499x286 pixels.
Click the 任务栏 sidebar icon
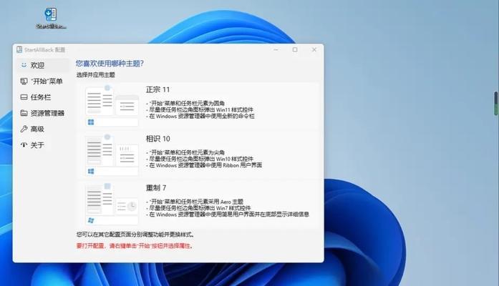tap(24, 97)
